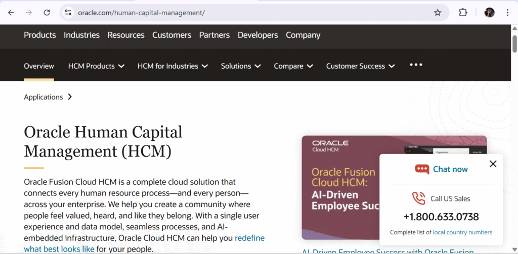
Task: Open the Compare dropdown menu
Action: pyautogui.click(x=293, y=66)
